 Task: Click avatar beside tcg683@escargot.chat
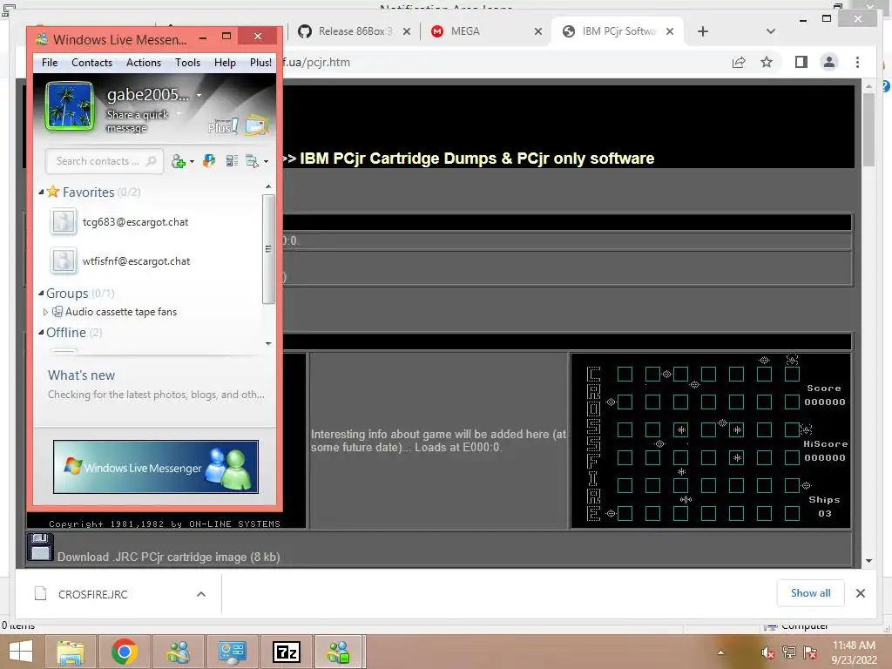[x=63, y=222]
